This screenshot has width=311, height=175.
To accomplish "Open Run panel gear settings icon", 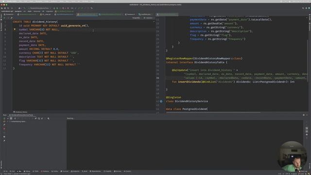I will tap(304, 115).
